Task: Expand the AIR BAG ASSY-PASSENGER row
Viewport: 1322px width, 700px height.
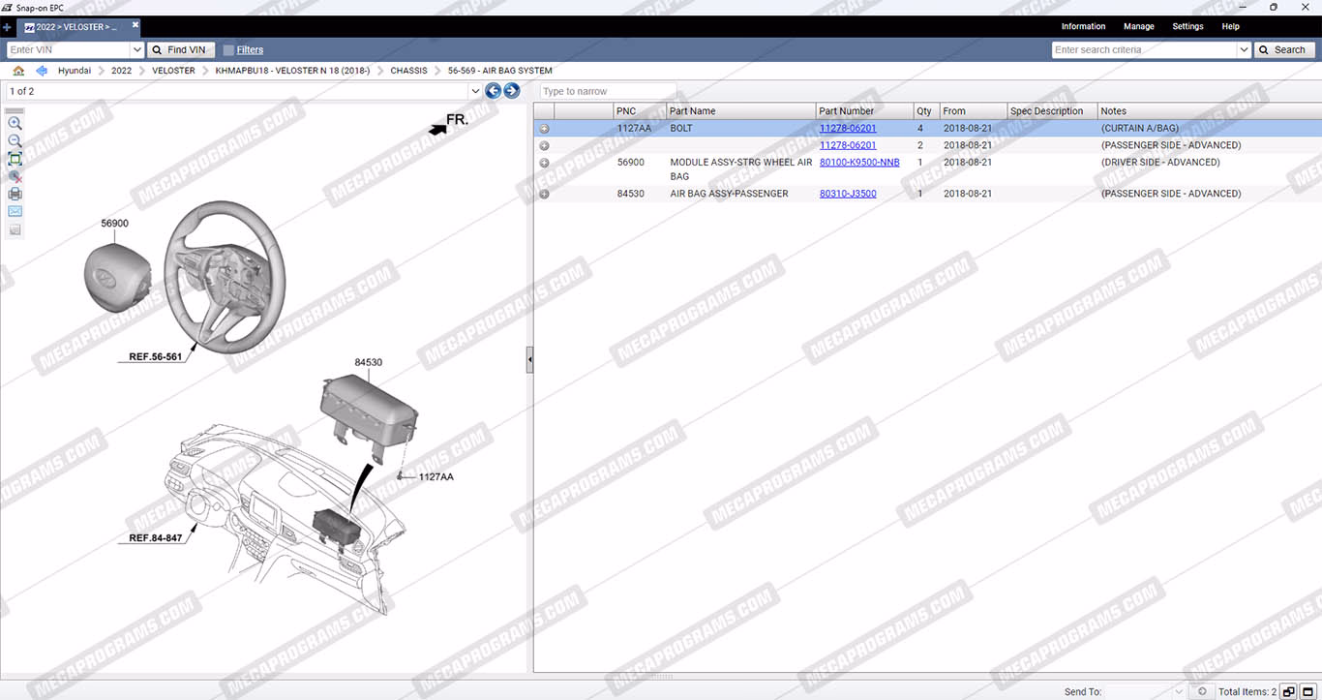Action: [544, 195]
